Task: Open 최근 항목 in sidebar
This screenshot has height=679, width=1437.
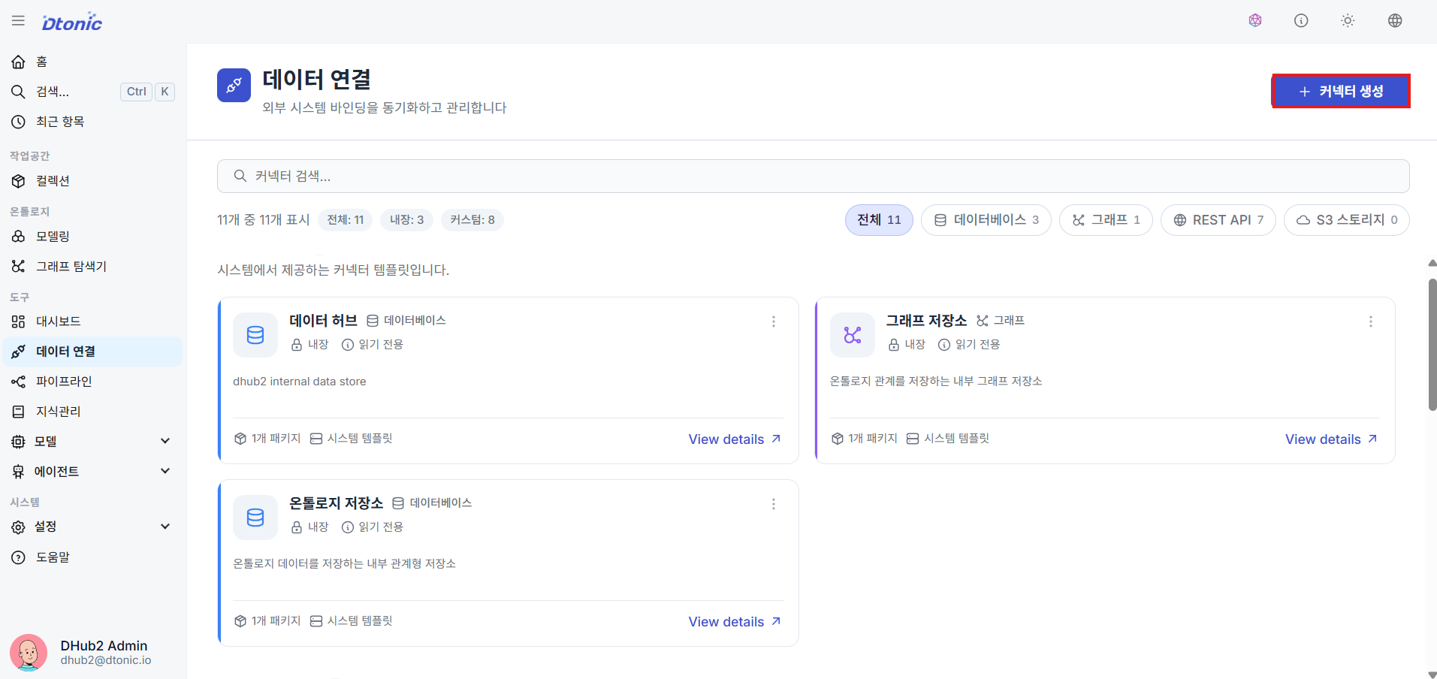Action: coord(92,122)
